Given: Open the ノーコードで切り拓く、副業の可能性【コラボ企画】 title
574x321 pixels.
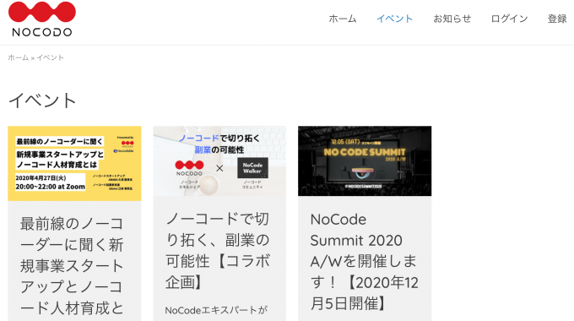Looking at the screenshot, I should [218, 251].
